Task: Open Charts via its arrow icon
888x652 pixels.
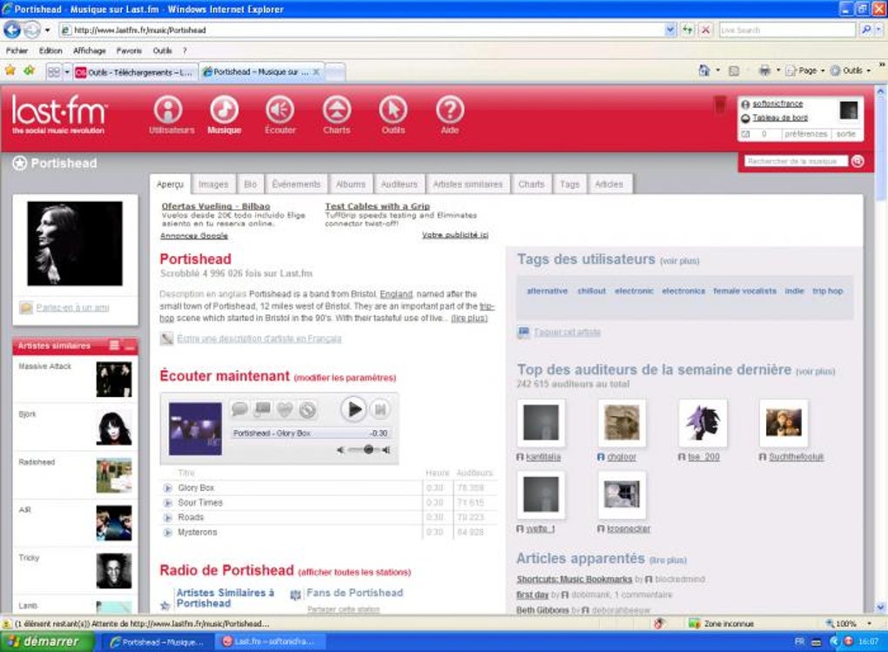Action: 336,111
